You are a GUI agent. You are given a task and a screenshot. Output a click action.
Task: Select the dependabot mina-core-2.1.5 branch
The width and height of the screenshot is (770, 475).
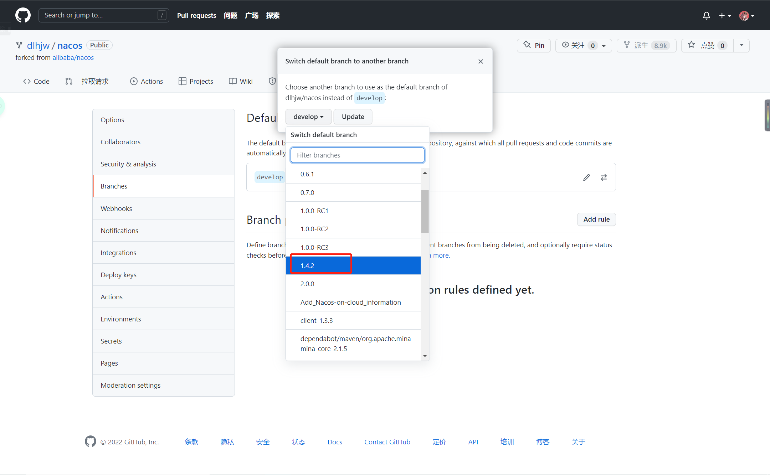coord(353,344)
